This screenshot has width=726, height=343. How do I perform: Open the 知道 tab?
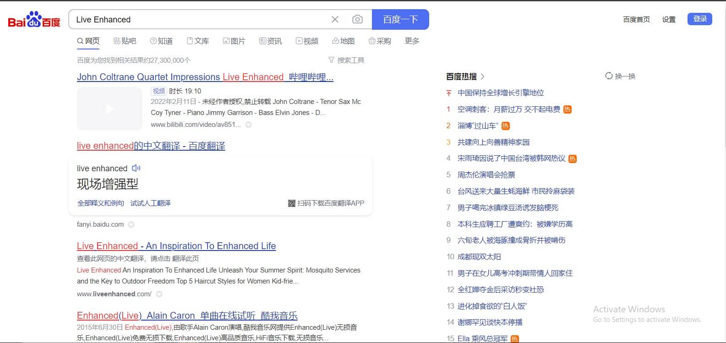[x=161, y=41]
